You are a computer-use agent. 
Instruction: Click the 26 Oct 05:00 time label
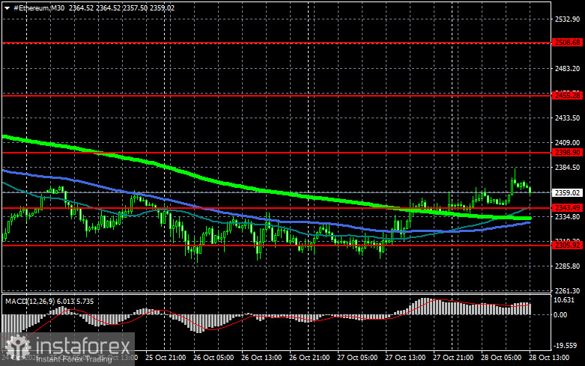coord(213,358)
